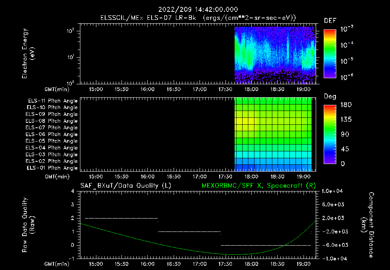This screenshot has height=270, width=390.
Task: Select the Deg colorbar label
Action: tap(330, 96)
